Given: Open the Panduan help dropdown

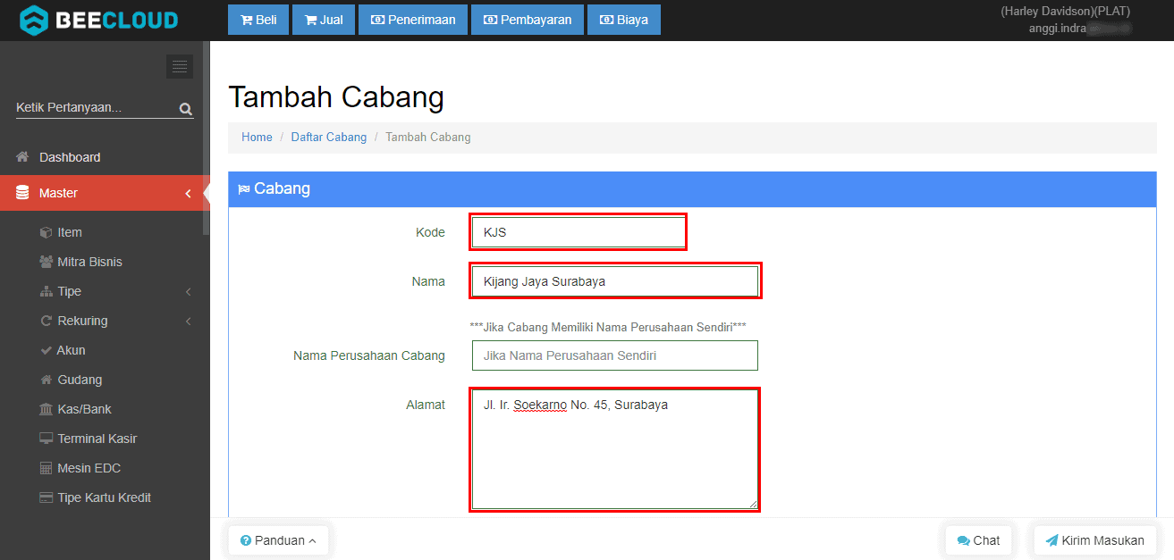Looking at the screenshot, I should tap(278, 540).
